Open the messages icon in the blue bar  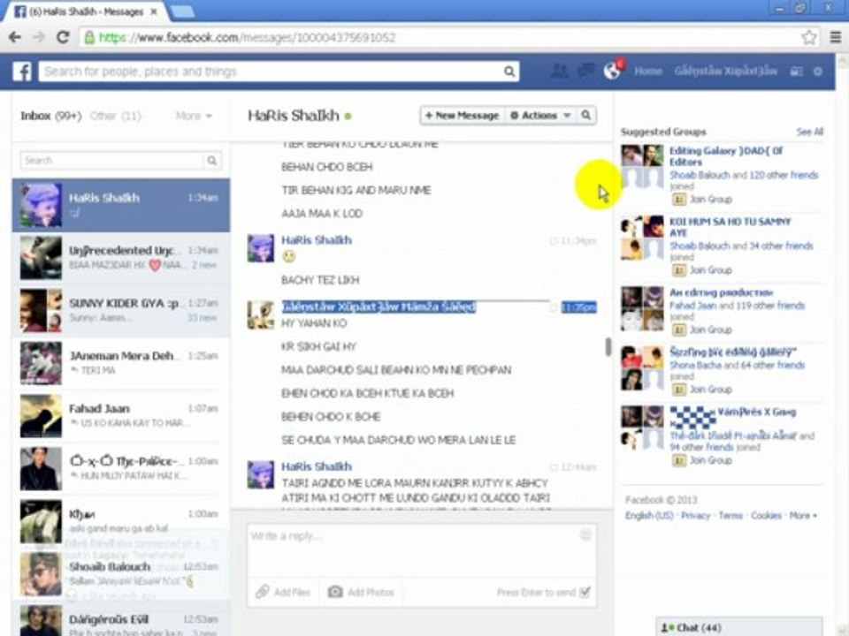point(586,71)
